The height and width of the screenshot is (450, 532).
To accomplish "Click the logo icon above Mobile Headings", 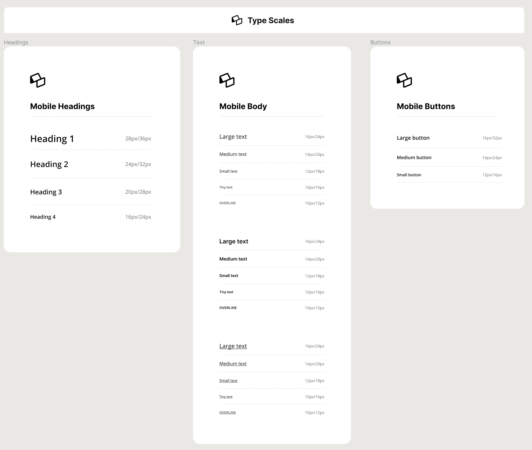I will click(x=38, y=80).
